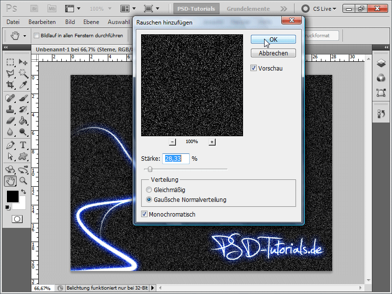Select the Eraser tool
The height and width of the screenshot is (294, 392).
[10, 121]
